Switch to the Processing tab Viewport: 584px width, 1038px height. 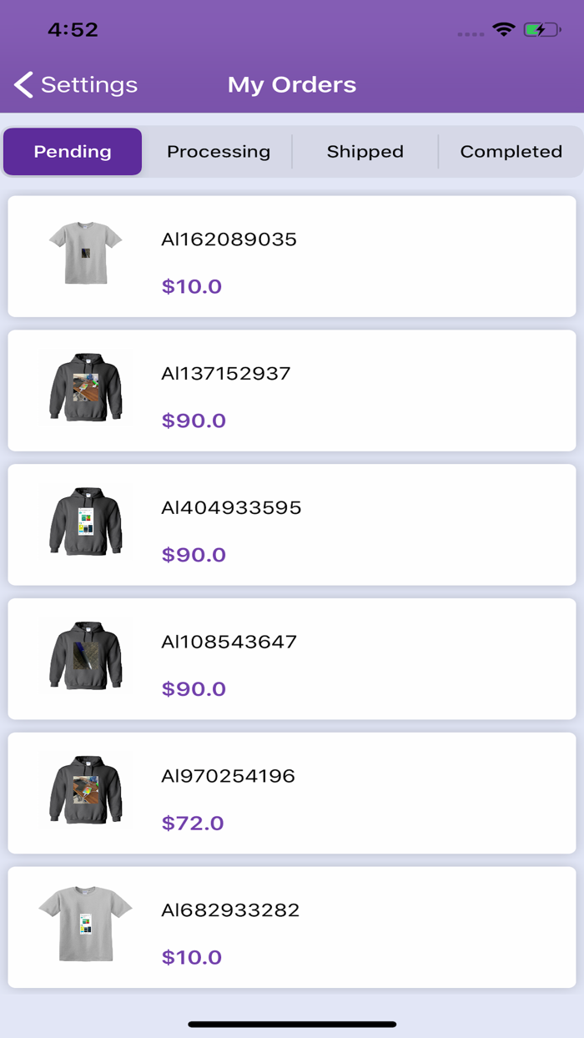[219, 151]
